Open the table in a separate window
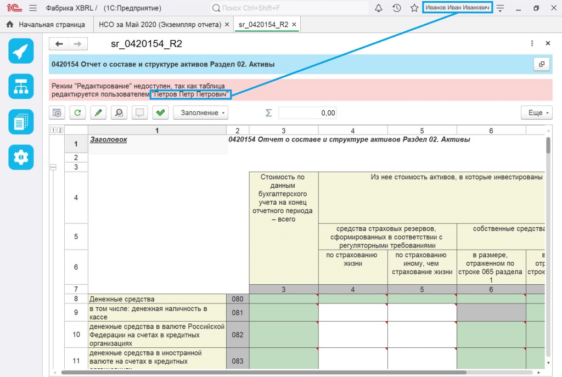Viewport: 562px width, 377px height. 542,64
